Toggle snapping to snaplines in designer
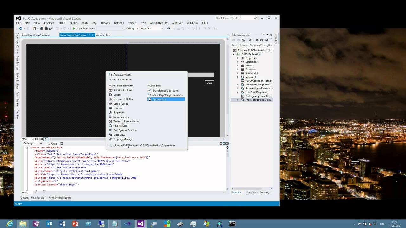Image resolution: width=406 pixels, height=228 pixels. 46,139
